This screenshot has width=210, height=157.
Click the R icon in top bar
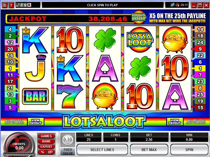coord(29,5)
